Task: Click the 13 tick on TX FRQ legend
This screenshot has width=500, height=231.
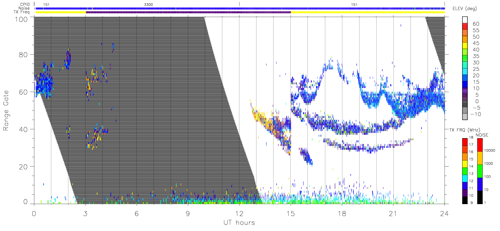Action: pyautogui.click(x=471, y=174)
